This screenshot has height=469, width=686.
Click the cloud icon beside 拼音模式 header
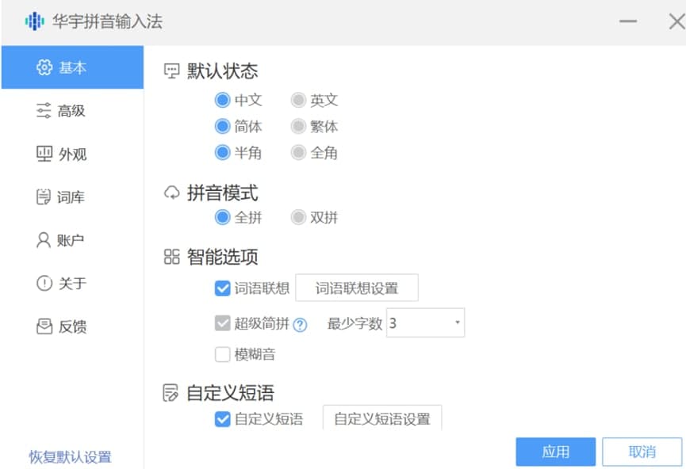170,192
